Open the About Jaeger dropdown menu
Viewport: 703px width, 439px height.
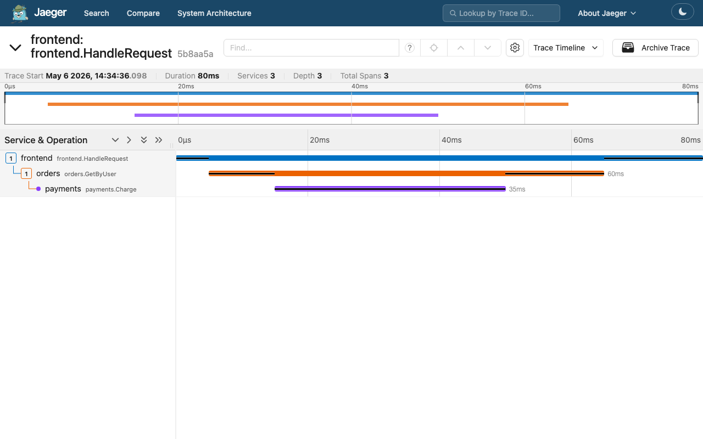click(607, 13)
